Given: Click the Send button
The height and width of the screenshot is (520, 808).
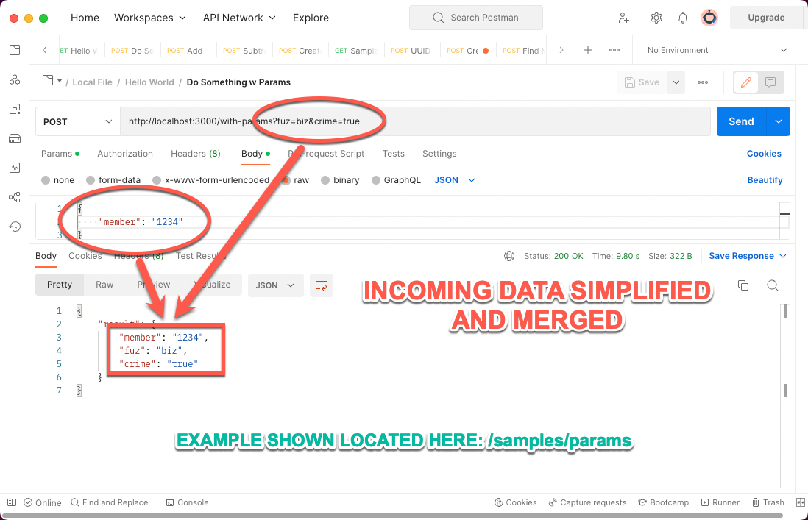Looking at the screenshot, I should [742, 121].
